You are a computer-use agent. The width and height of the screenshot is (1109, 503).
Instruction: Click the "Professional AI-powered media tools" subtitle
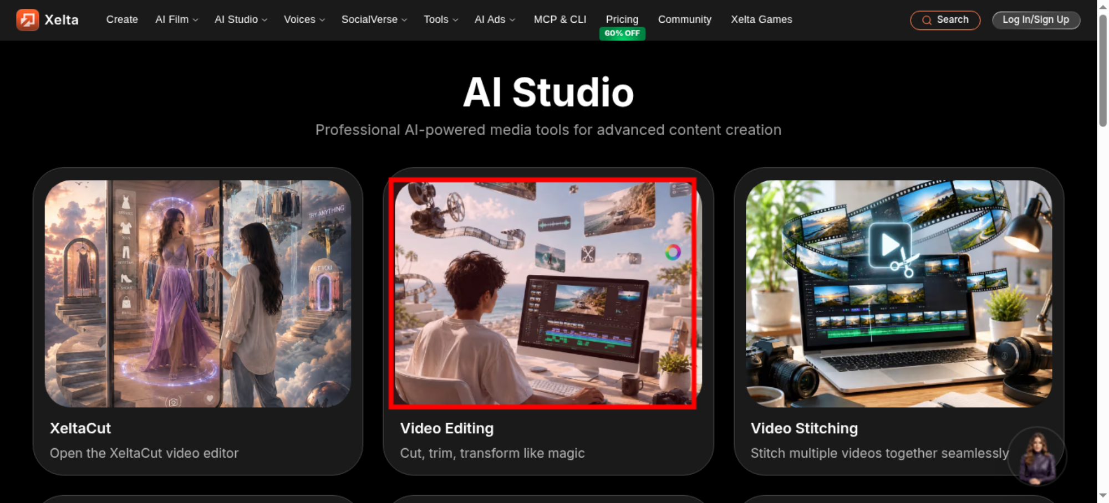[x=548, y=130]
